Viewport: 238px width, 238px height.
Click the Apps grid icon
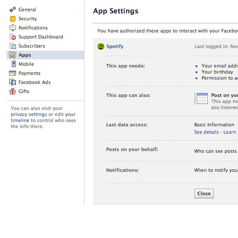(12, 55)
